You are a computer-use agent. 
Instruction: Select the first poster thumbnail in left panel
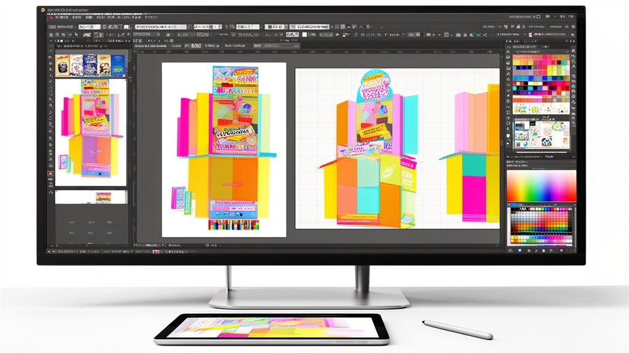point(62,65)
